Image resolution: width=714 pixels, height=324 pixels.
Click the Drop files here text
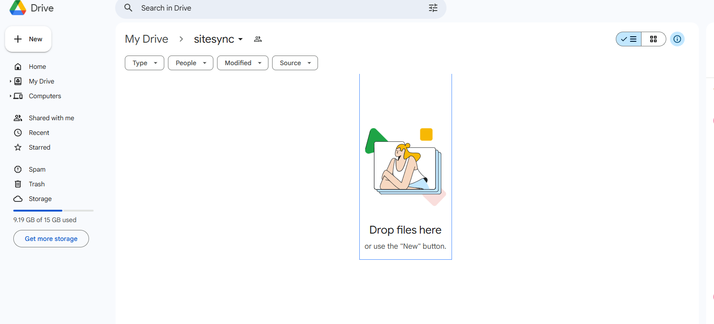point(405,230)
